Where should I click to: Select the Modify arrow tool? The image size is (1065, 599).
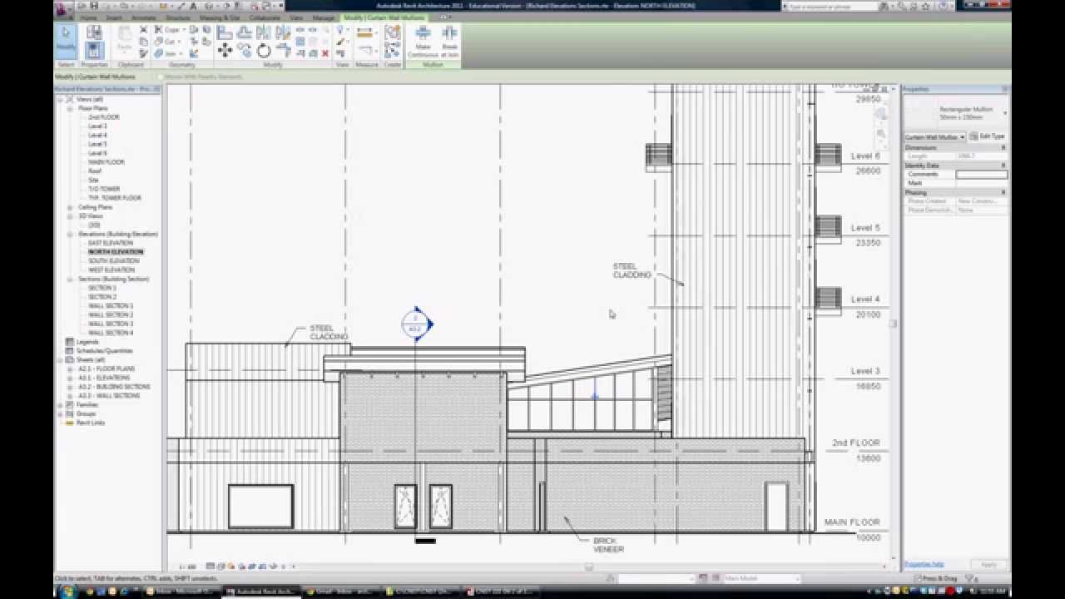pyautogui.click(x=66, y=41)
